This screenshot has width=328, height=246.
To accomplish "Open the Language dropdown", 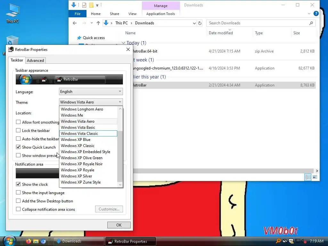I will click(91, 91).
